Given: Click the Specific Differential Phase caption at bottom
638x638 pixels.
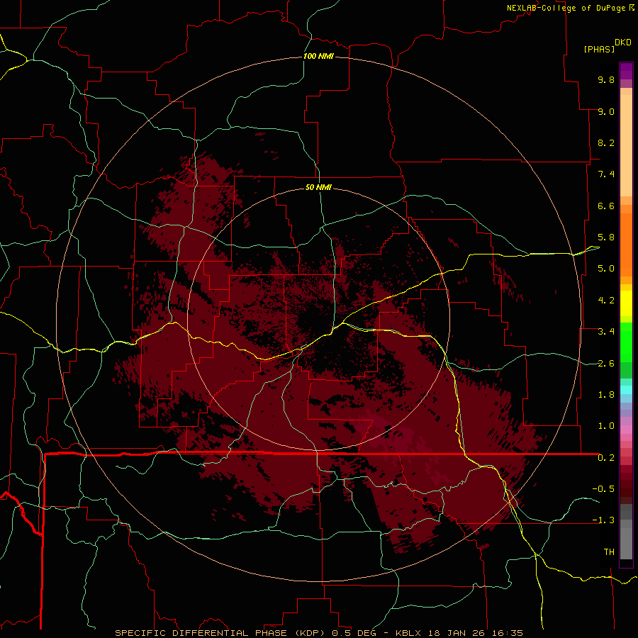Looking at the screenshot, I should pyautogui.click(x=319, y=633).
